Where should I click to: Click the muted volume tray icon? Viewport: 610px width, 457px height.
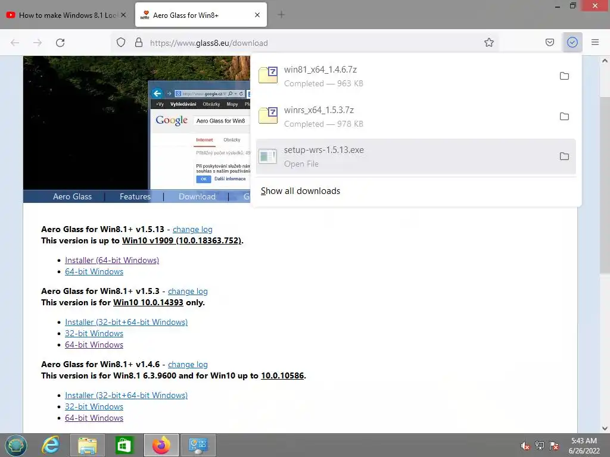click(525, 446)
